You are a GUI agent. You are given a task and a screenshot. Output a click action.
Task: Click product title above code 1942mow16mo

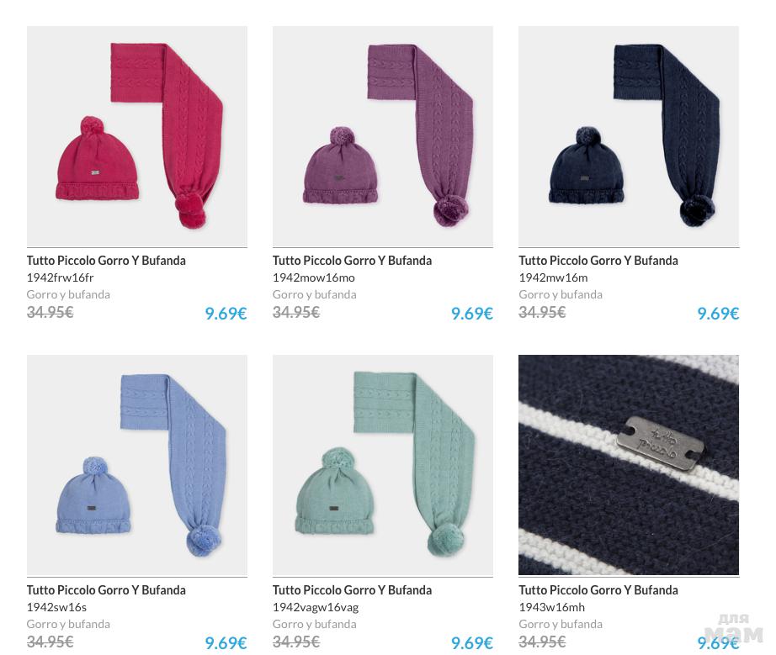[x=352, y=261]
